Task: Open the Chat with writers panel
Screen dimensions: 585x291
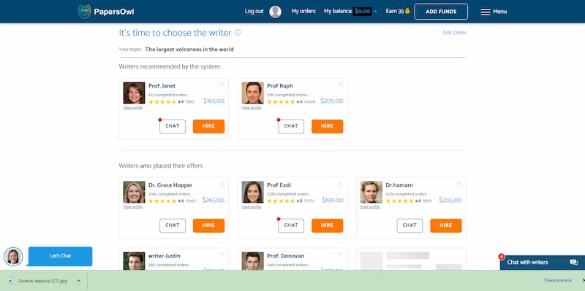Action: 542,263
